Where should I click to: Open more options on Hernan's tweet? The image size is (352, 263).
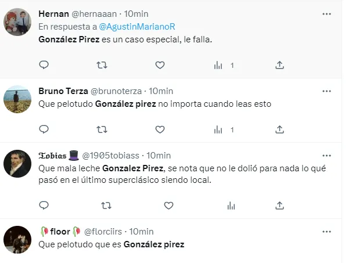[326, 14]
